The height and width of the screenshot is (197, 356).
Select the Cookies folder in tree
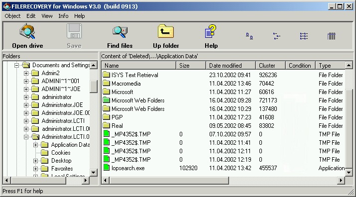61,153
